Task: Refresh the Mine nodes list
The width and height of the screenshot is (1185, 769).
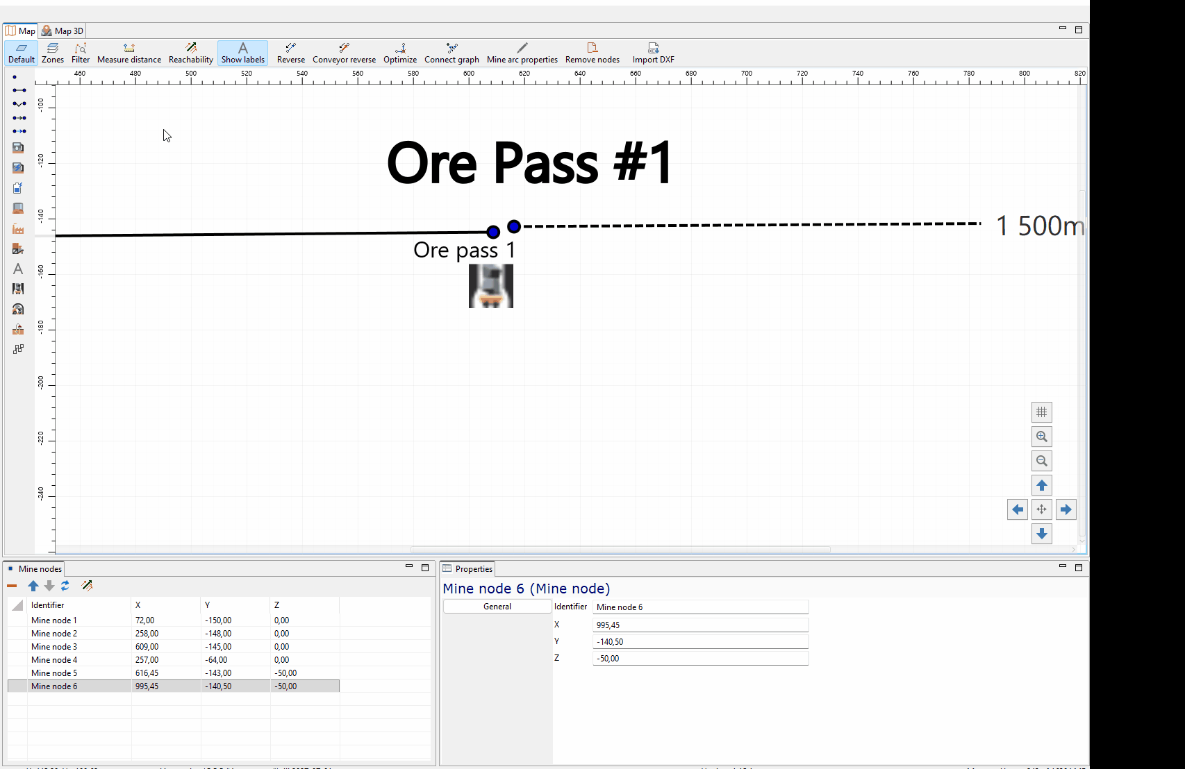Action: 65,586
